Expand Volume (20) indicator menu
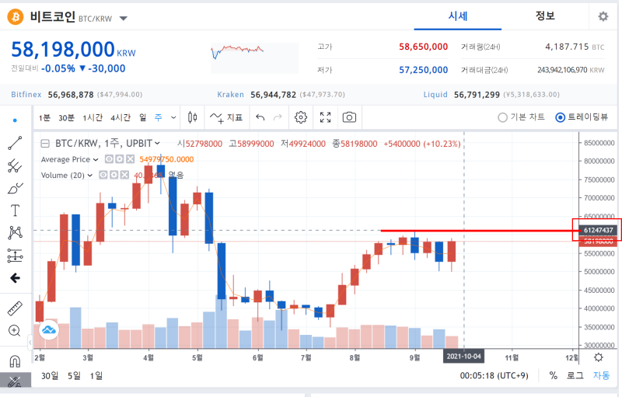Screen dimensions: 622x397 point(90,175)
